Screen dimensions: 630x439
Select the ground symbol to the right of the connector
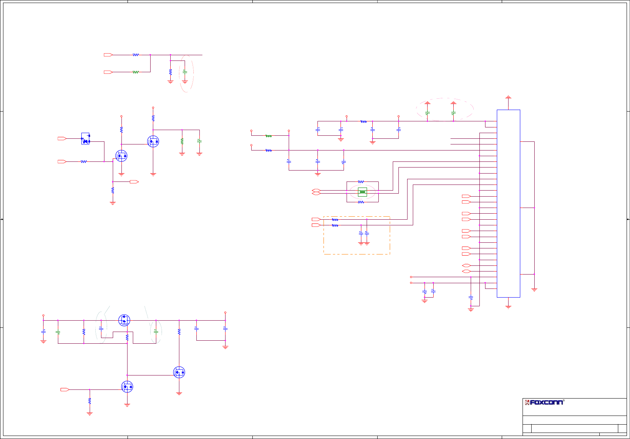point(534,290)
